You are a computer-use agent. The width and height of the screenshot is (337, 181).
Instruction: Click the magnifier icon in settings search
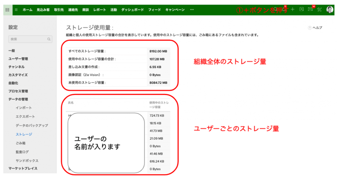coord(49,39)
